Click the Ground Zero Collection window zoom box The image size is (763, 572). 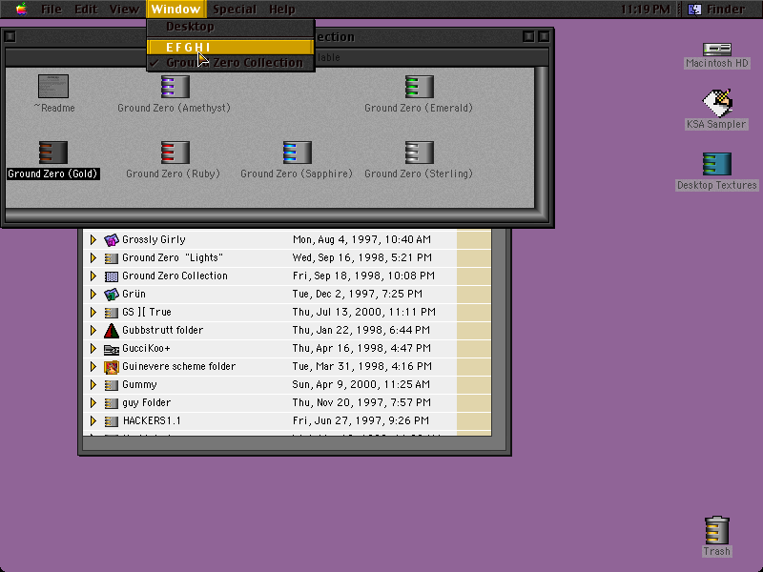(528, 36)
